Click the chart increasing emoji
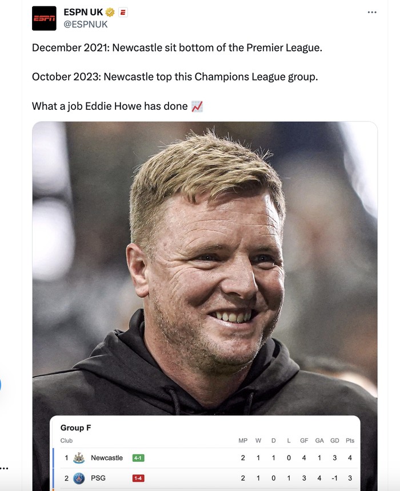Image resolution: width=400 pixels, height=491 pixels. coord(197,106)
